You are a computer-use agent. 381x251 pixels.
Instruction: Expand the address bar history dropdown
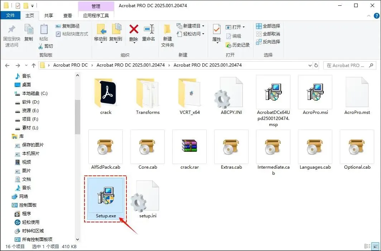pos(310,66)
